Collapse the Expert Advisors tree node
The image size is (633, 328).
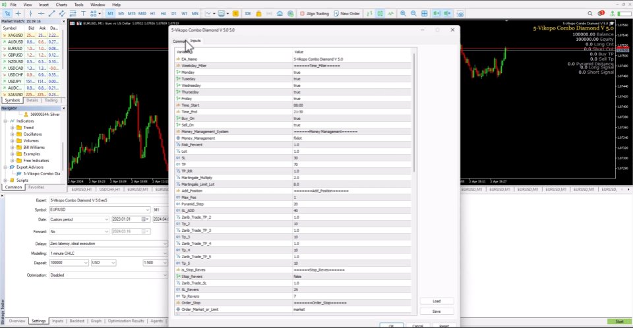[x=6, y=167]
